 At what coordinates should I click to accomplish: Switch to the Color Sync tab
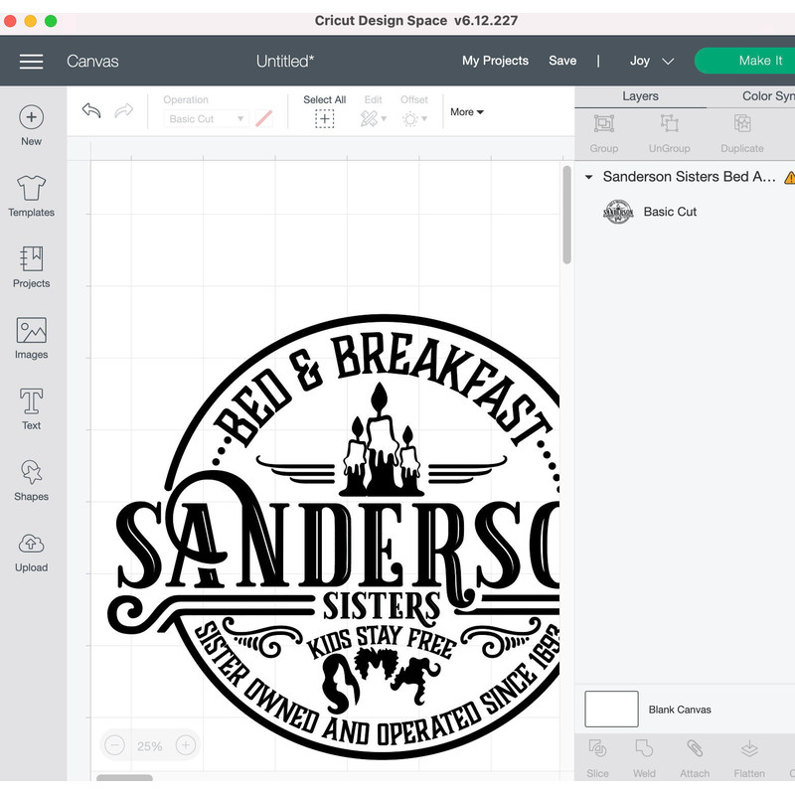click(765, 96)
